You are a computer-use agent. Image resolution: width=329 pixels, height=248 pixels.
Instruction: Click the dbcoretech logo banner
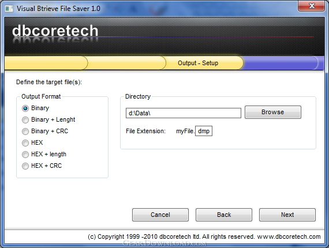(55, 31)
